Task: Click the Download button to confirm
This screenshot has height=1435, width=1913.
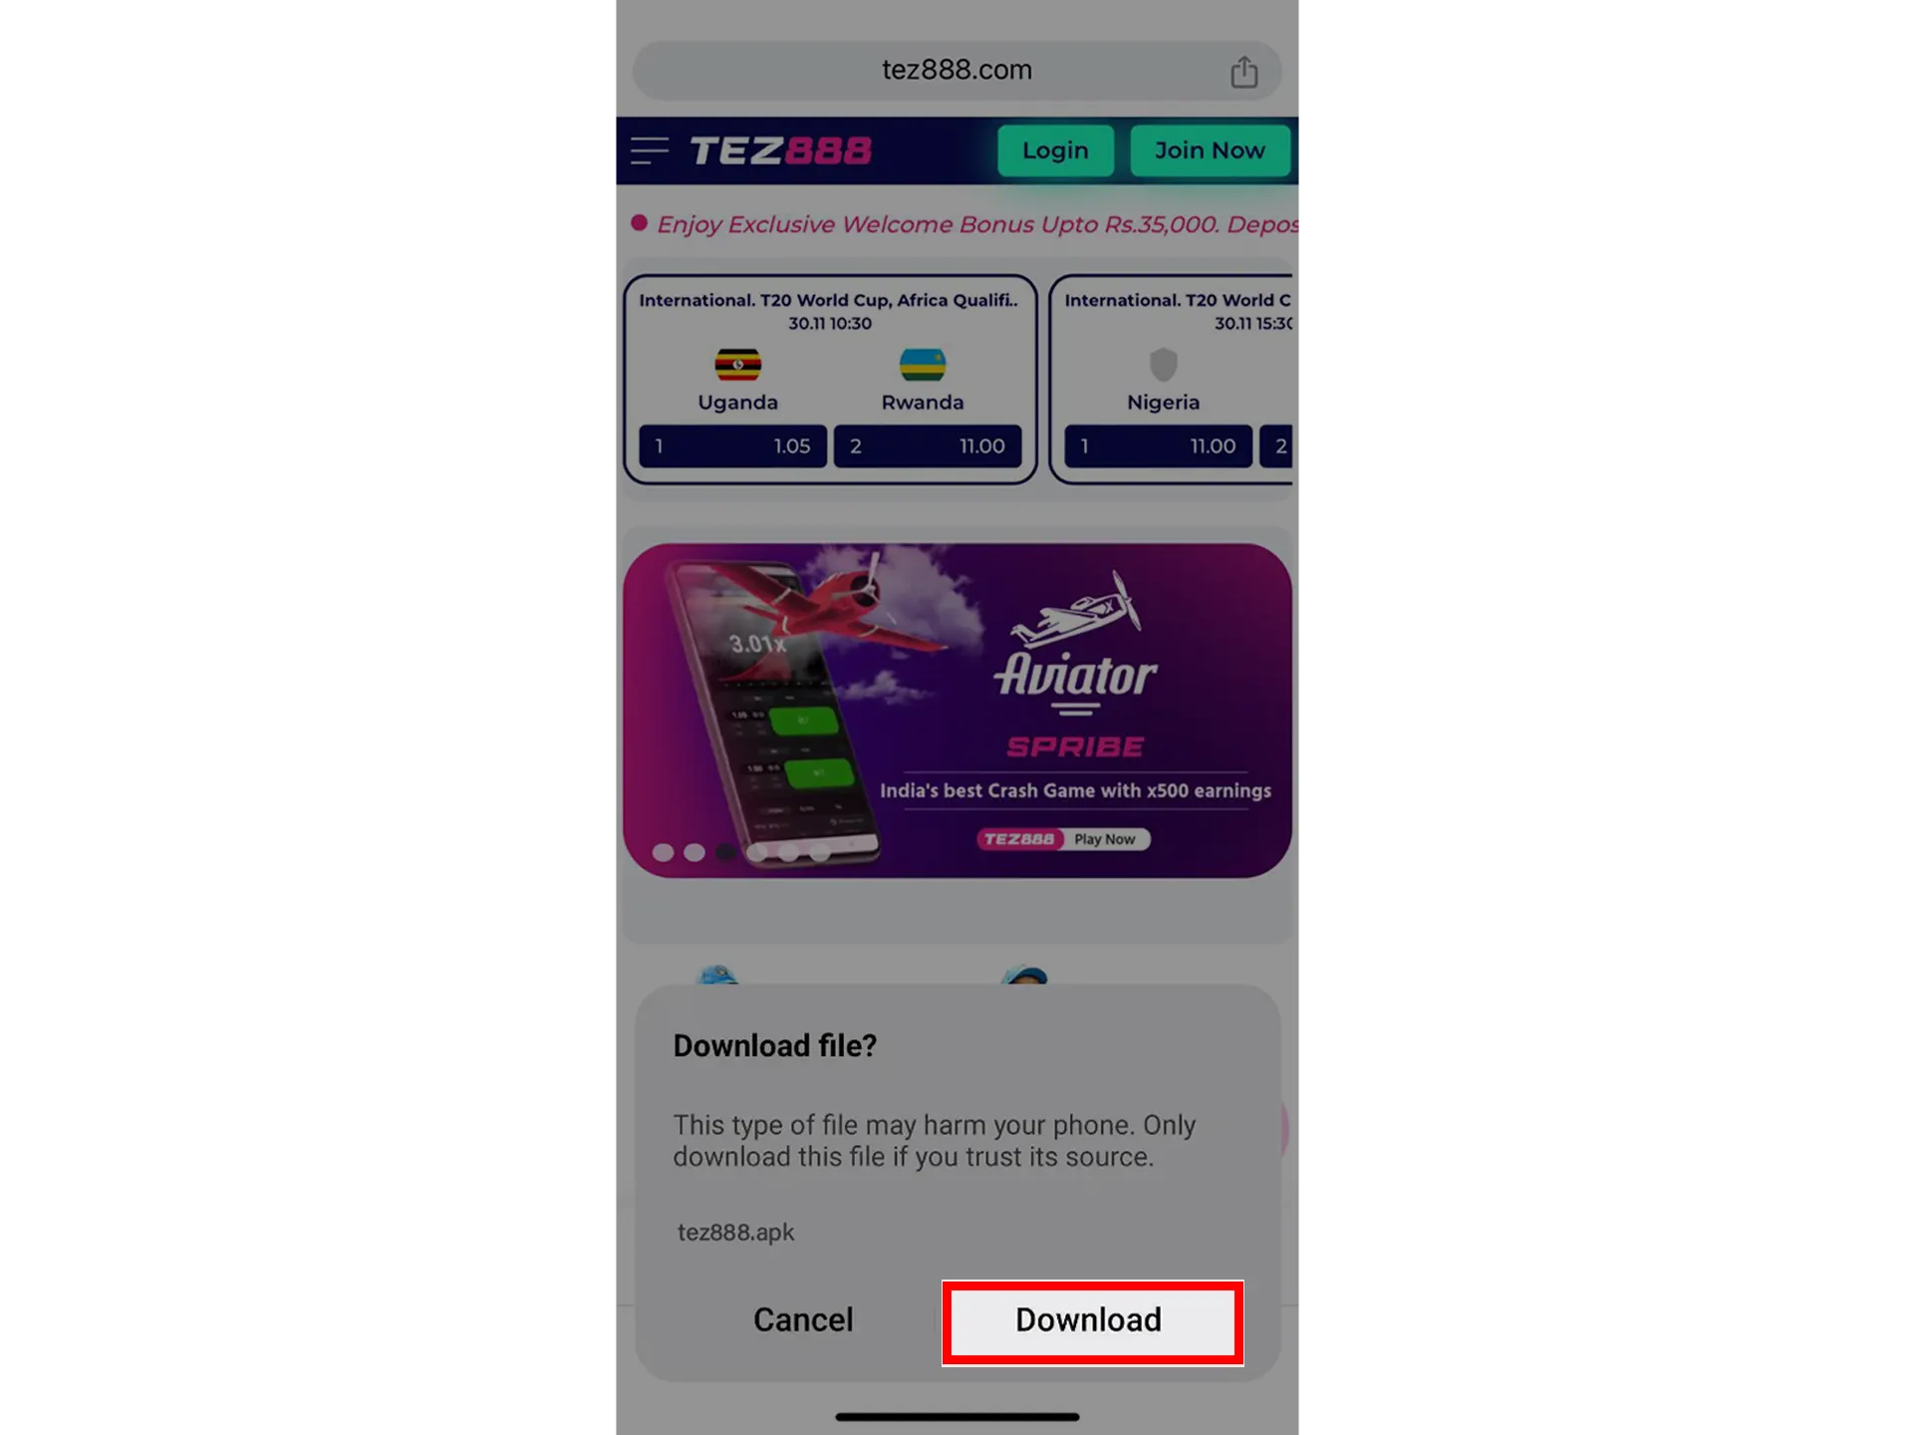Action: point(1088,1319)
